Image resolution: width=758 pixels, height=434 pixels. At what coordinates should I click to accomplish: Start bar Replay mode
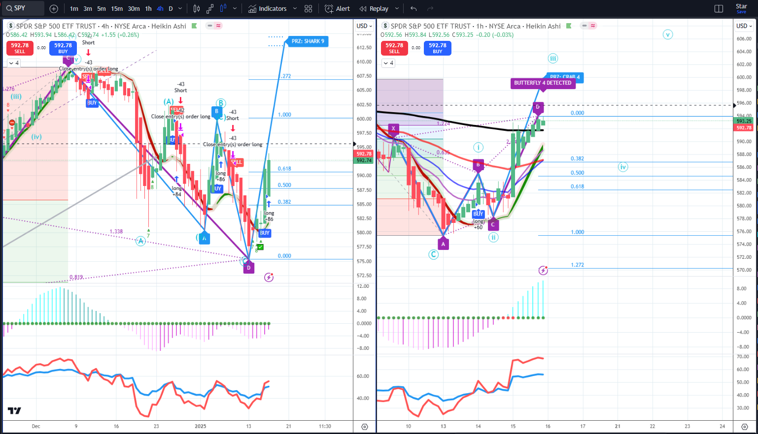pos(374,8)
